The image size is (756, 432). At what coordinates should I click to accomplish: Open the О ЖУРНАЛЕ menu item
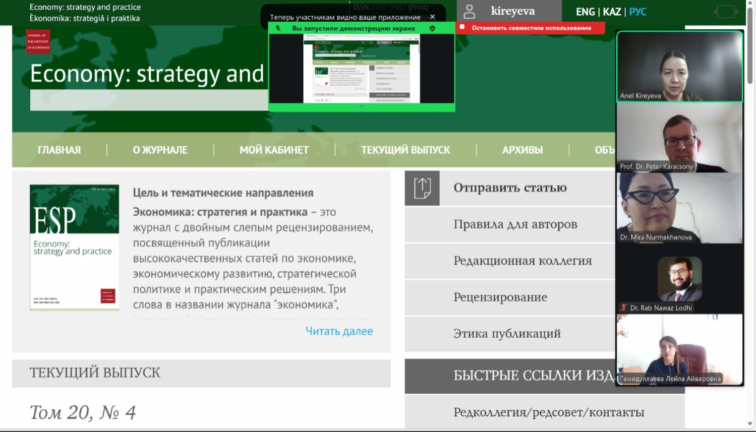[160, 150]
